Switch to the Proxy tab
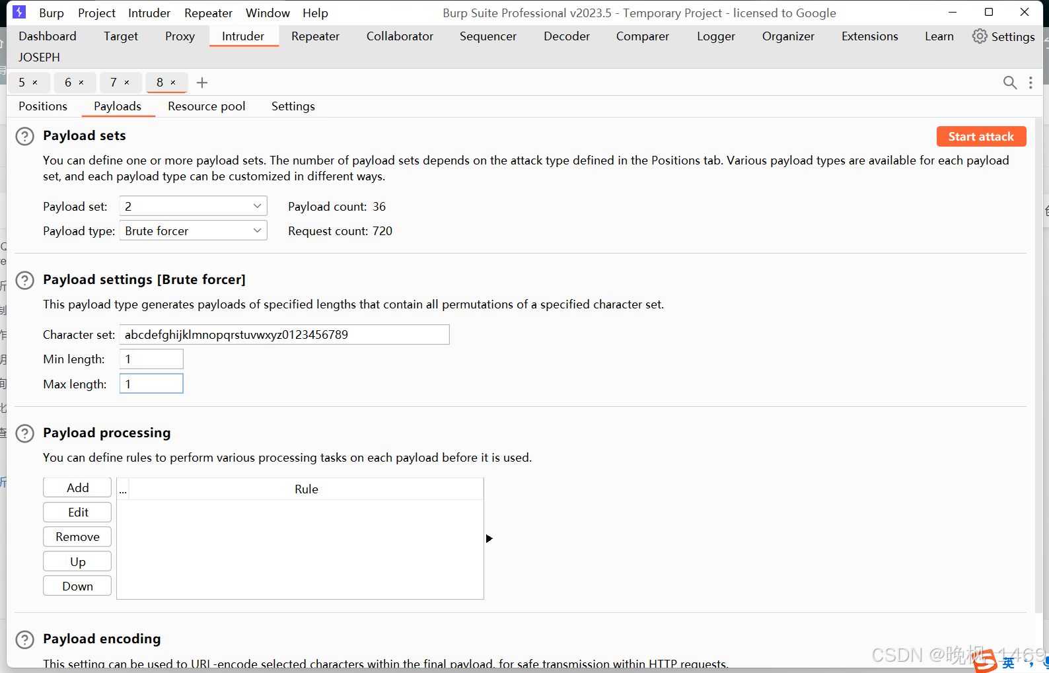This screenshot has height=673, width=1049. 180,36
